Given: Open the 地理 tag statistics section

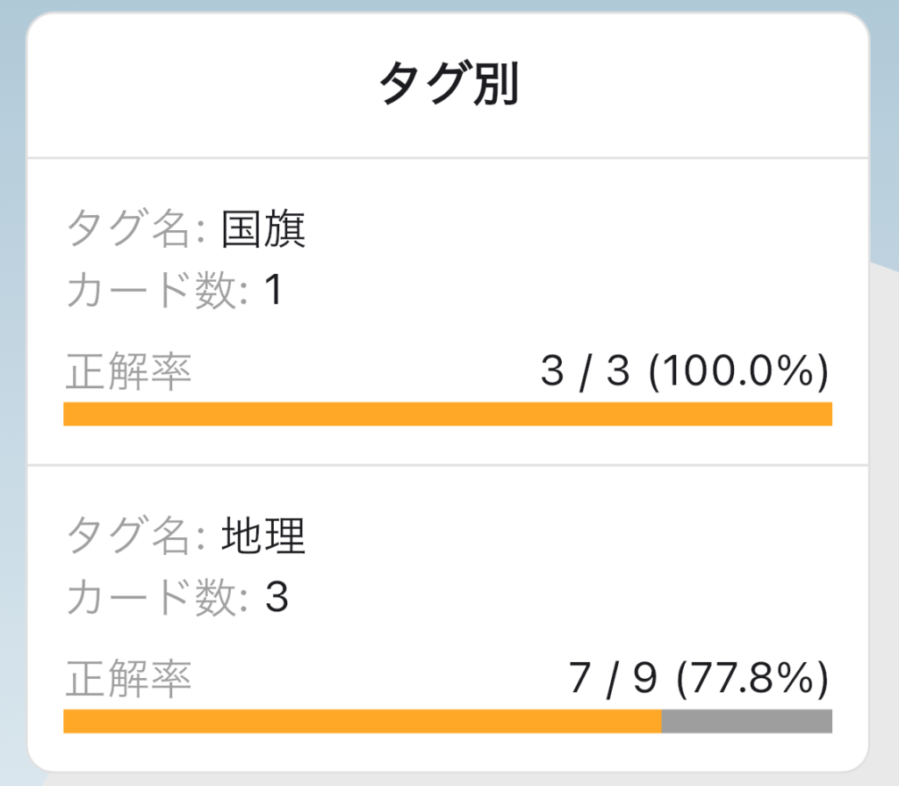Looking at the screenshot, I should 448,618.
